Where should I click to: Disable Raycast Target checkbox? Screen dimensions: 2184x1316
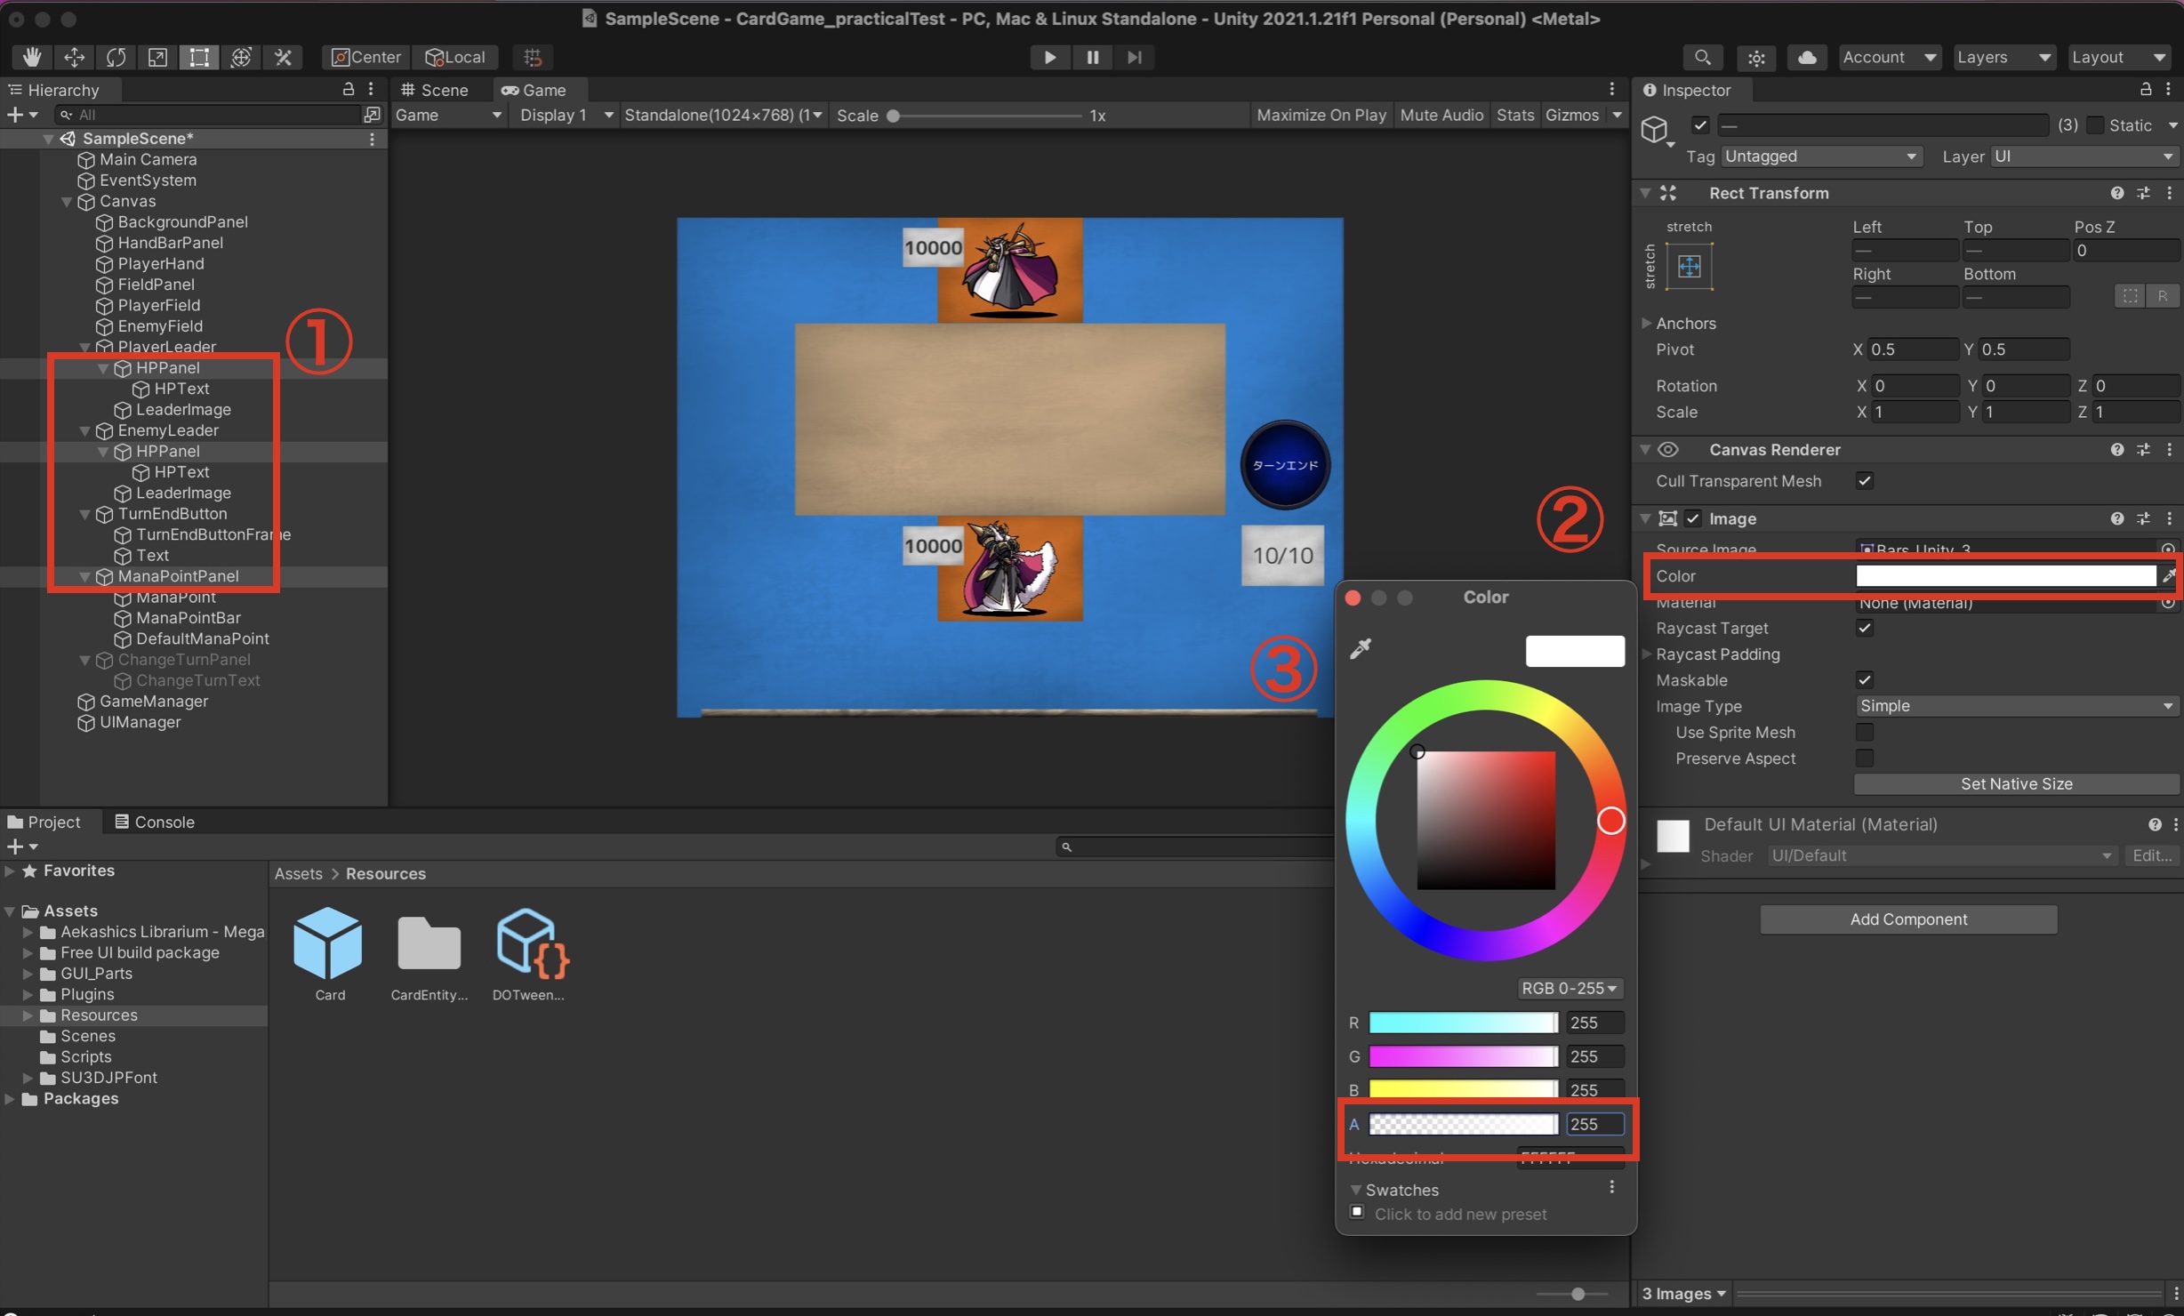coord(1865,628)
